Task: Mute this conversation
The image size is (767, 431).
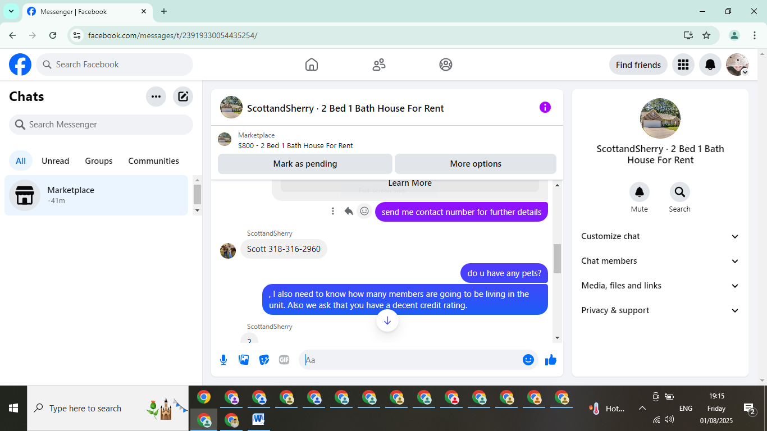Action: click(640, 192)
